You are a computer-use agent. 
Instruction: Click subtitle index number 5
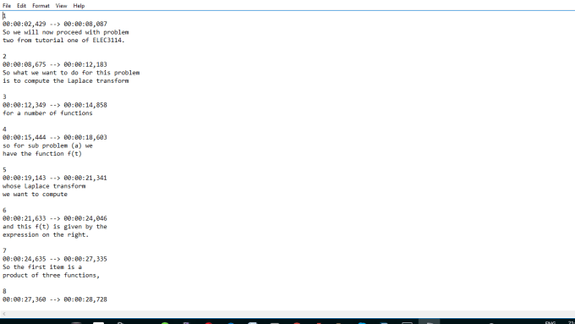pos(4,170)
